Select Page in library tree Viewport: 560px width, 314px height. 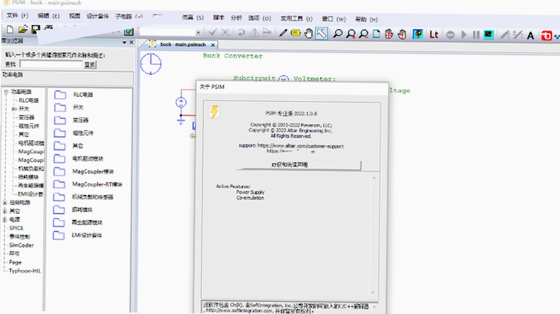15,262
